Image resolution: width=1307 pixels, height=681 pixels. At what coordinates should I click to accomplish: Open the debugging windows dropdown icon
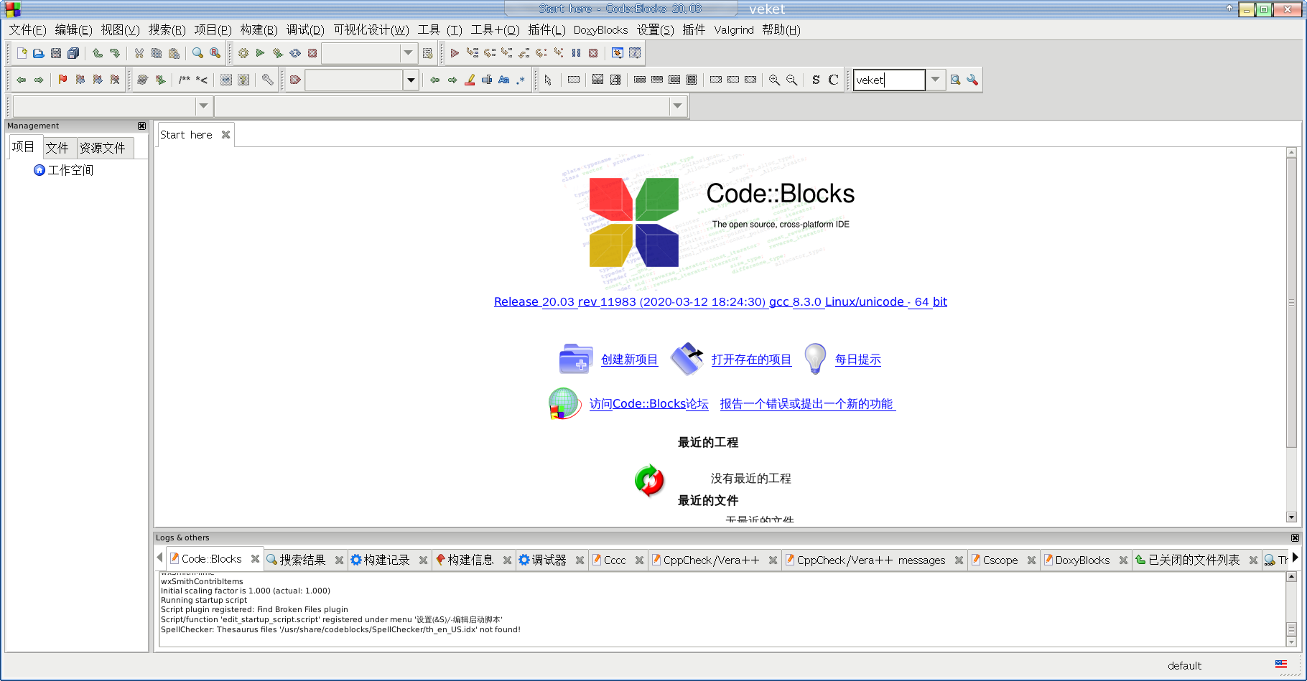(618, 53)
